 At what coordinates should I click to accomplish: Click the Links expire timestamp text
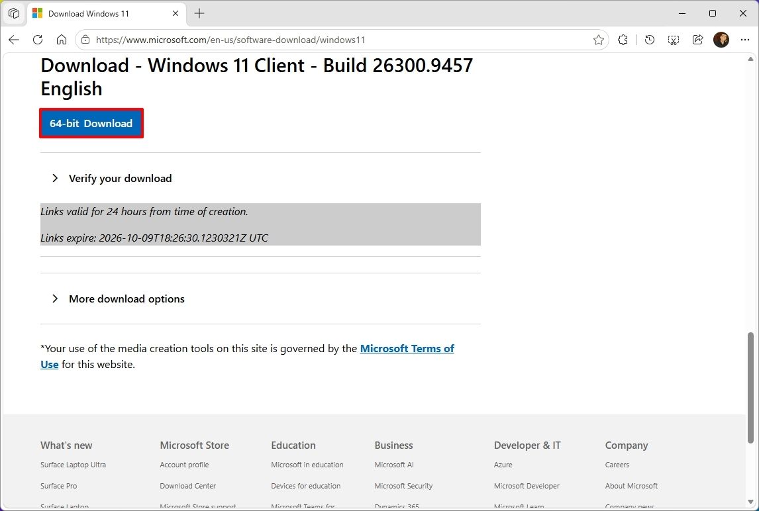pyautogui.click(x=154, y=238)
